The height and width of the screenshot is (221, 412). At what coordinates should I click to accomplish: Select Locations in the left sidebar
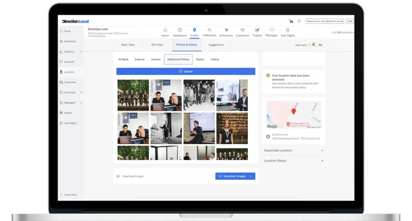(69, 72)
